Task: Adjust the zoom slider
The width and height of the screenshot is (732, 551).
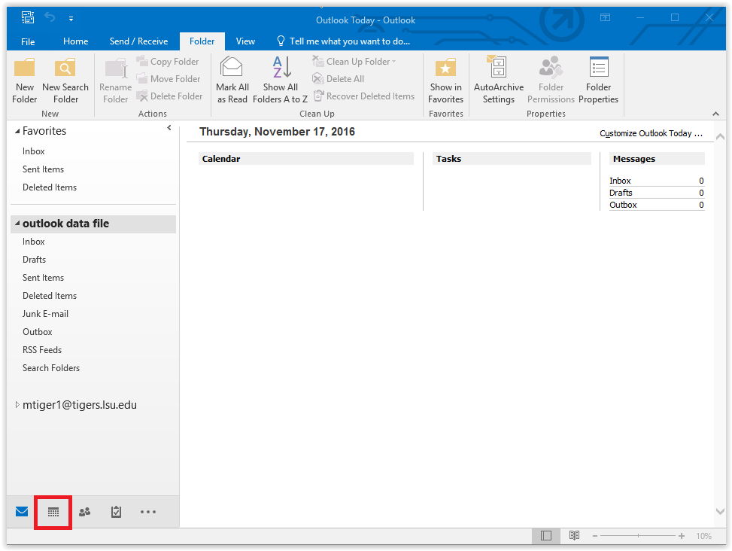Action: 638,536
